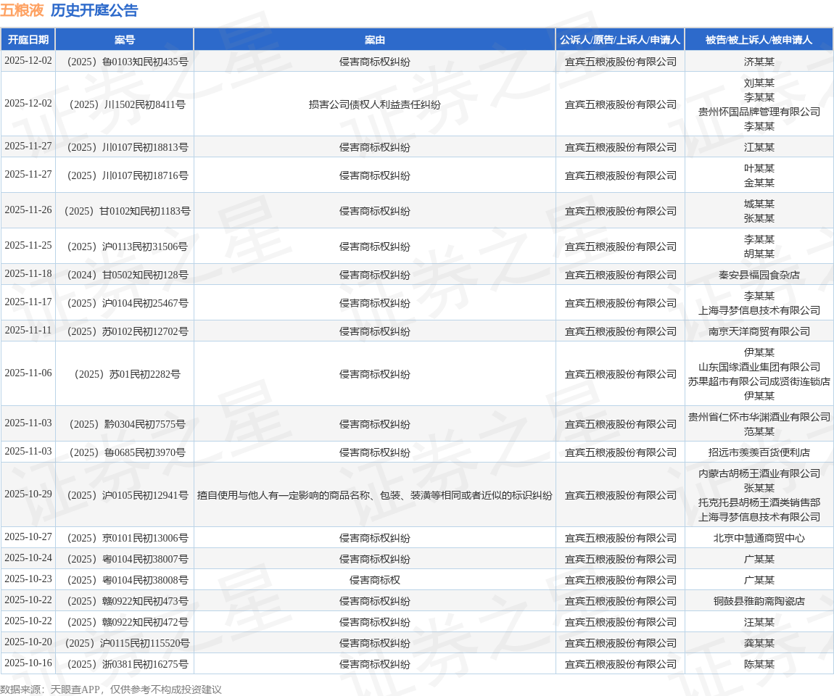
Task: Click defendant 山东国缘酒业集团有限公司
Action: coord(759,367)
